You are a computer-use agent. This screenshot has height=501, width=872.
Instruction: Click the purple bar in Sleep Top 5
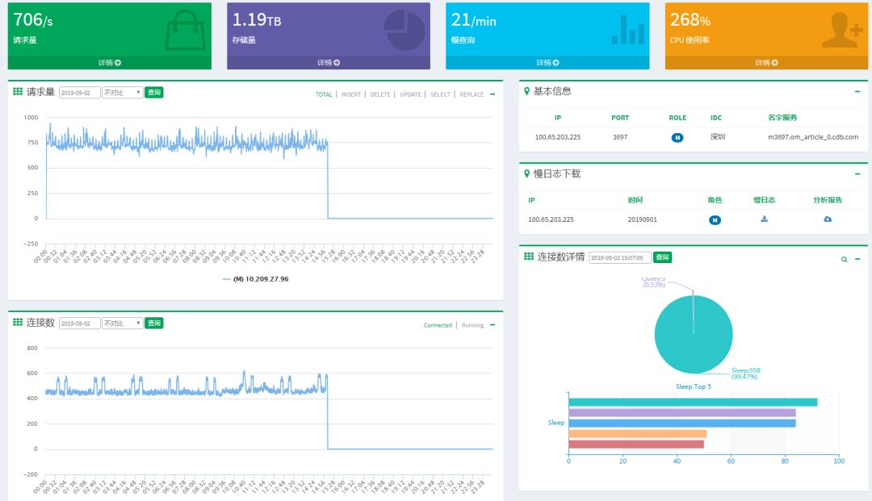(x=682, y=413)
